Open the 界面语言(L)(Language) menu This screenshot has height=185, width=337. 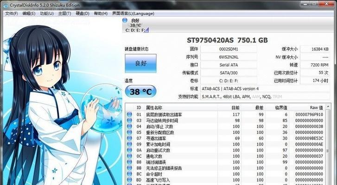[133, 13]
